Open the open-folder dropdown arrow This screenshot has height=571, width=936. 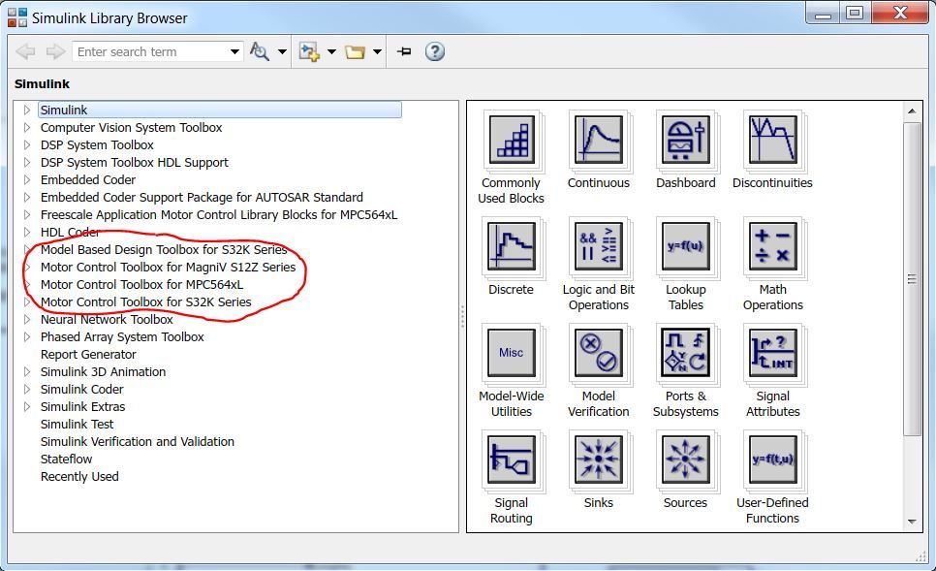377,52
